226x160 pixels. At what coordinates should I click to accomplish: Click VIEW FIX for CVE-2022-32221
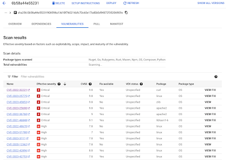(x=210, y=90)
